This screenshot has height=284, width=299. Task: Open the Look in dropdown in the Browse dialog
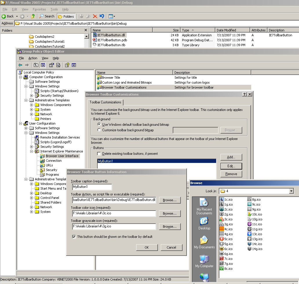point(291,191)
